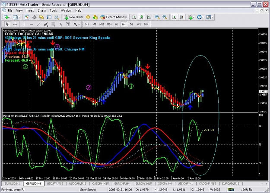Toggle chart shift from right border
Viewport: 270px width, 193px height.
181,17
